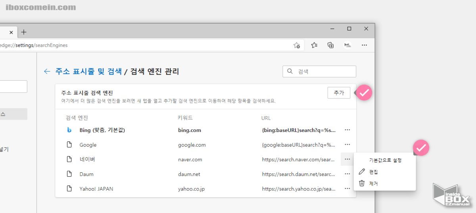Click the naver.com keyword
This screenshot has width=476, height=213.
tap(190, 159)
